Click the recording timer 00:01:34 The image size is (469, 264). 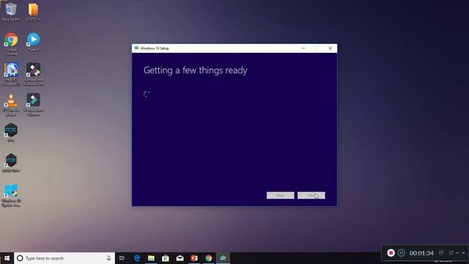421,253
